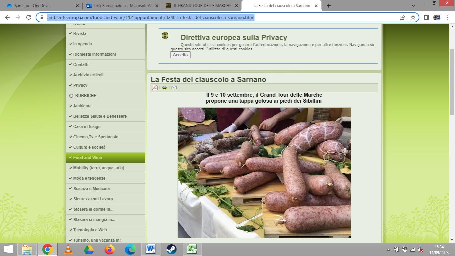
Task: Close the Sarnano - OneDrive tab
Action: click(77, 6)
